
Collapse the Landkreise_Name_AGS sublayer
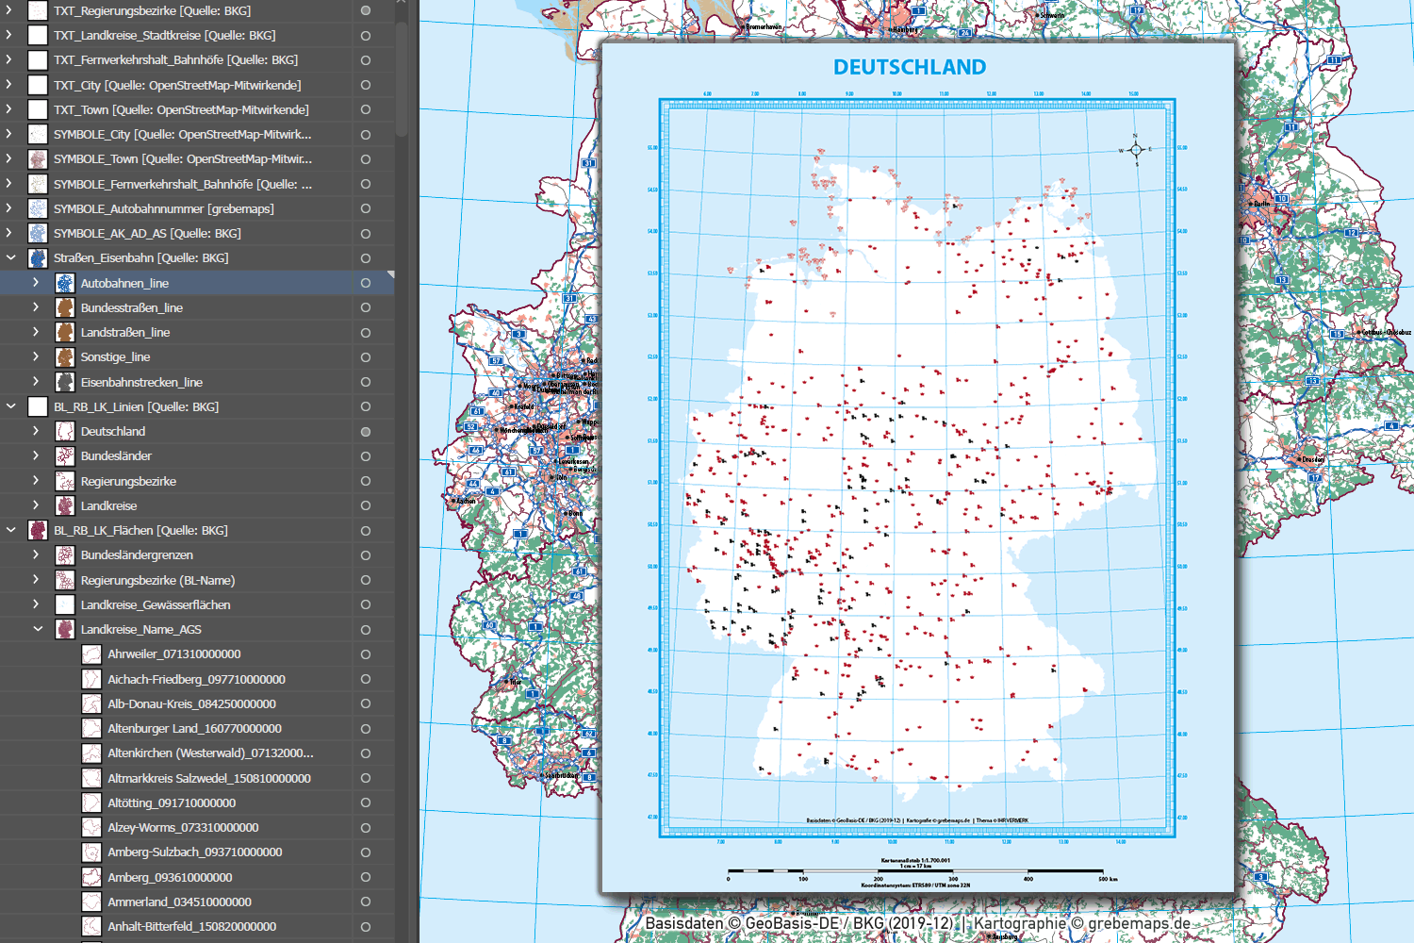point(38,629)
